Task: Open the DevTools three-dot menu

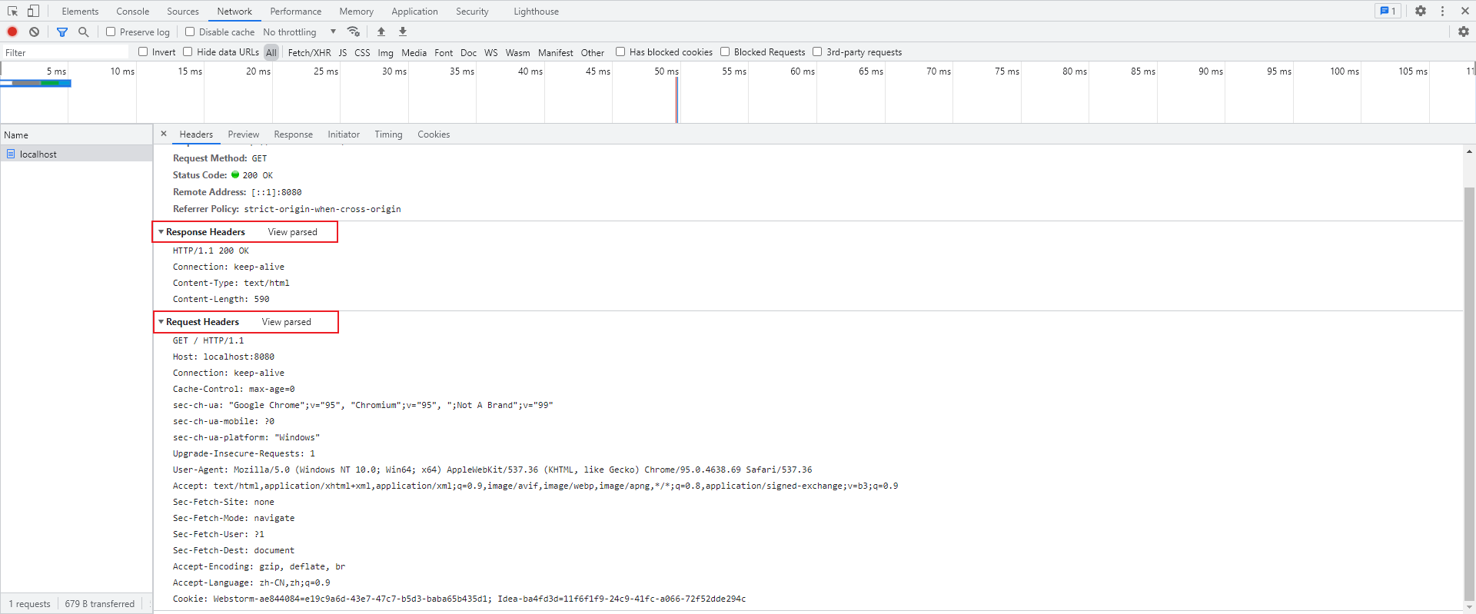Action: tap(1443, 11)
